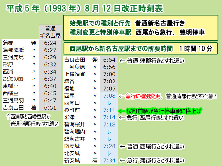
Task: Click the 碧海古井 station name
Action: point(75,139)
